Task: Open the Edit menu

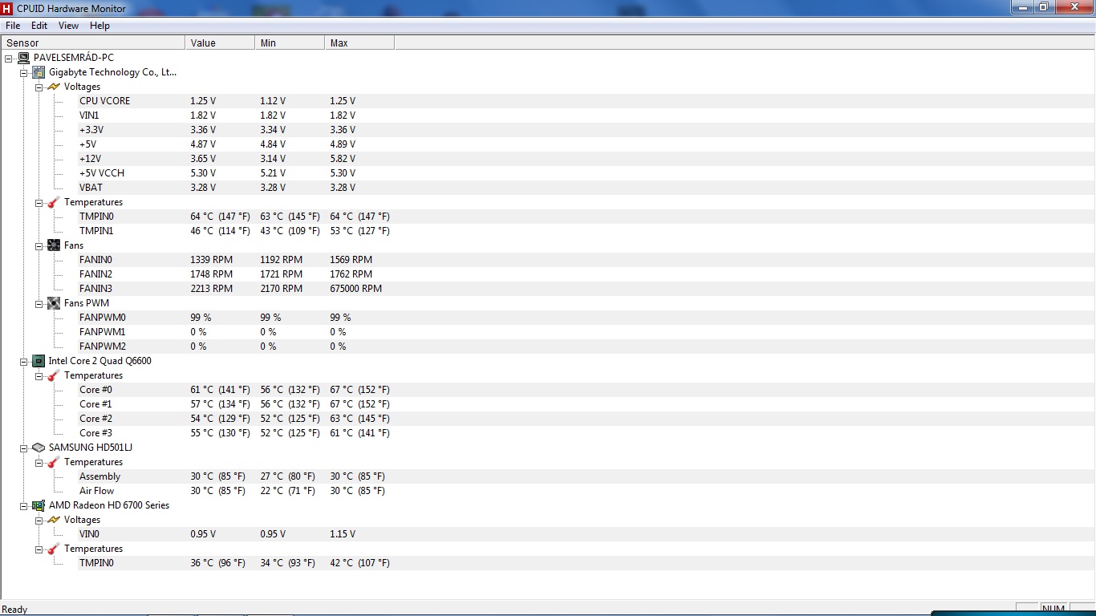Action: 39,26
